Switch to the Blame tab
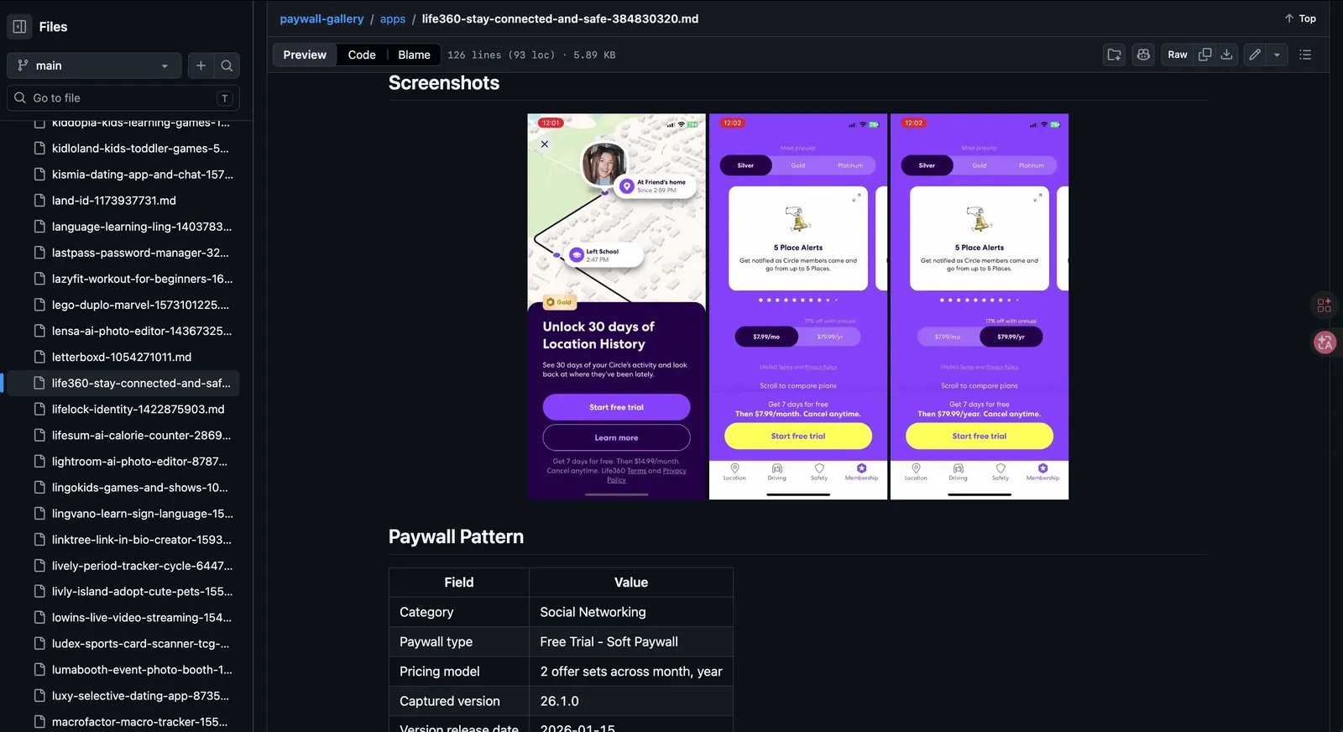The width and height of the screenshot is (1343, 732). click(414, 55)
